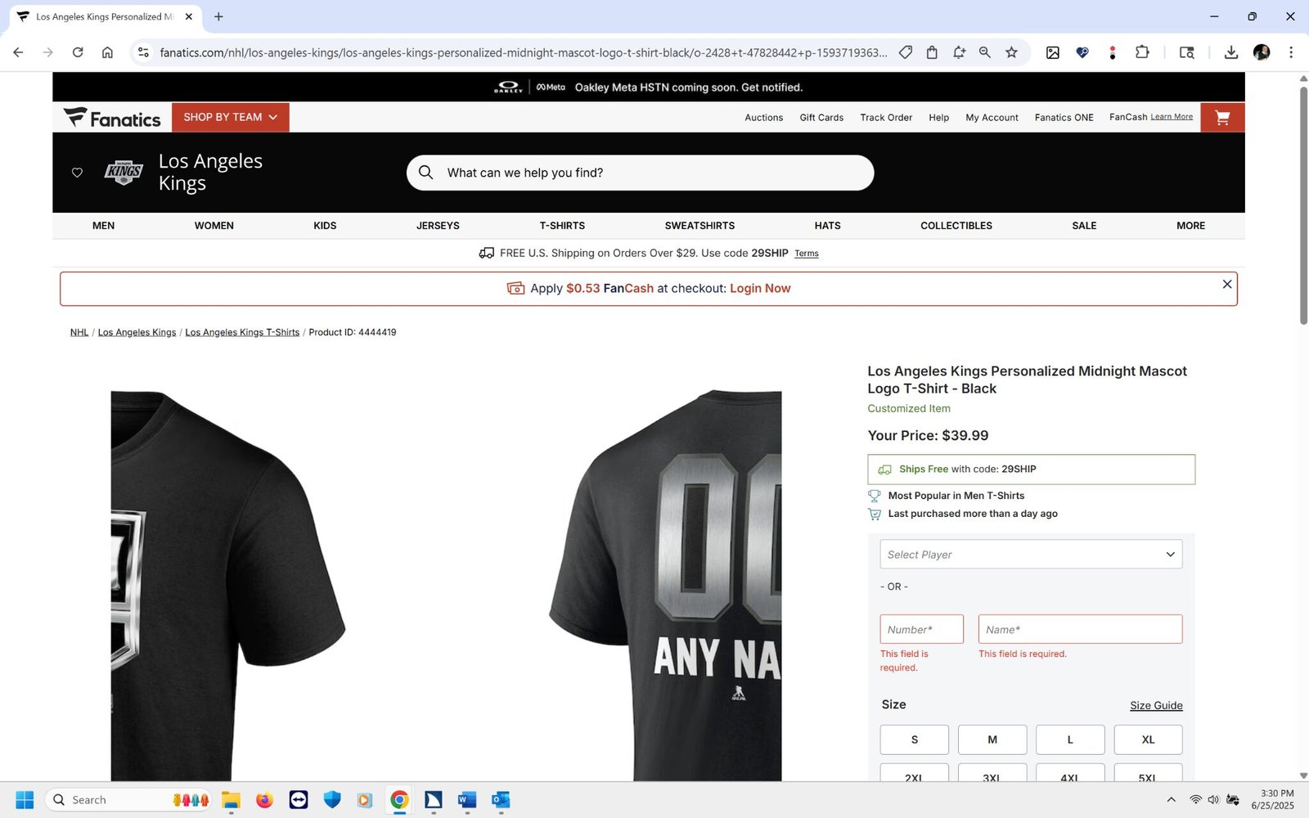Click the price tag icon in address bar
This screenshot has width=1309, height=818.
(x=906, y=52)
